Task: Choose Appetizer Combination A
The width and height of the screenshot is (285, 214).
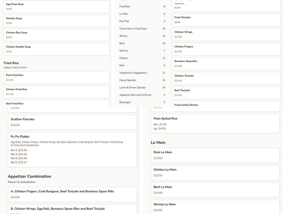Action: [72, 194]
